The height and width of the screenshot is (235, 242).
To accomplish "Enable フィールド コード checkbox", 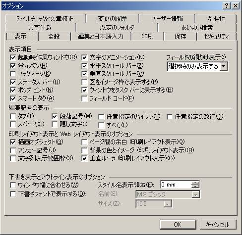I will (x=84, y=98).
